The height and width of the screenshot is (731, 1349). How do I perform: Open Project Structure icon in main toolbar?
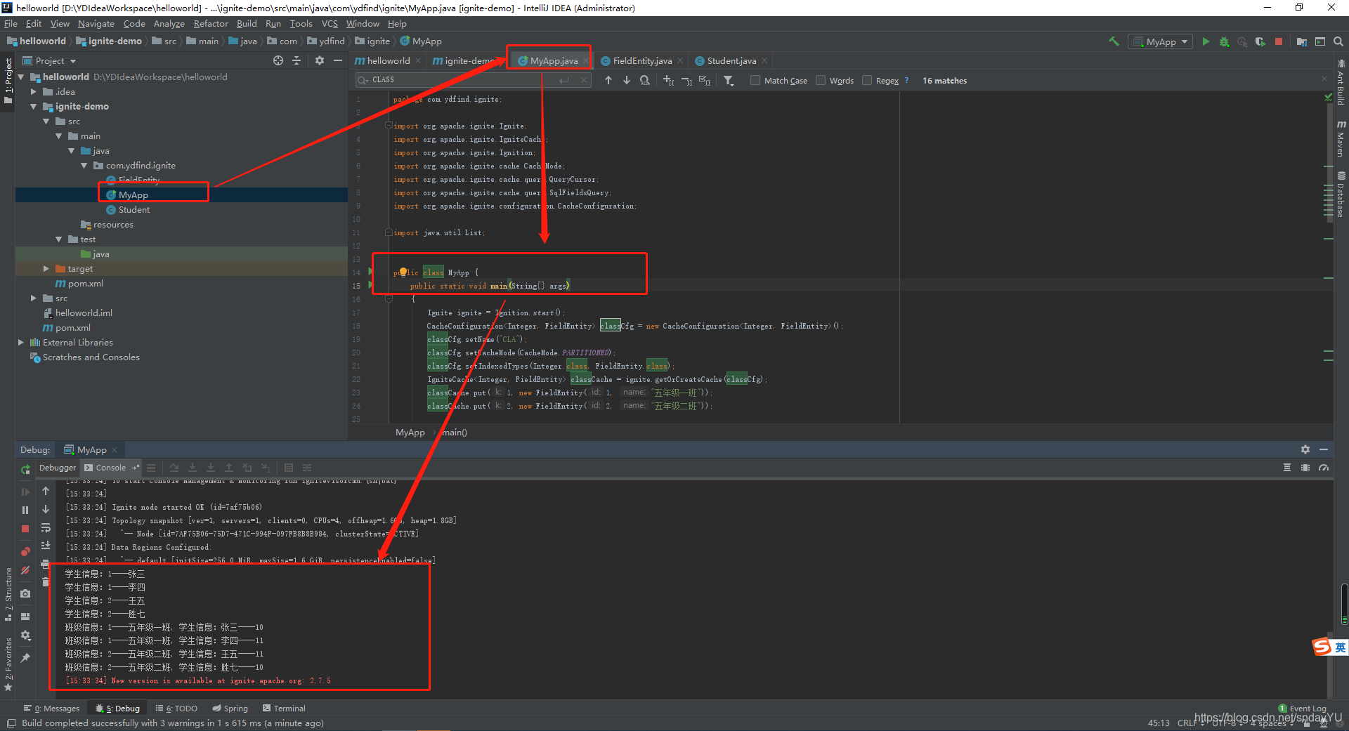1301,41
